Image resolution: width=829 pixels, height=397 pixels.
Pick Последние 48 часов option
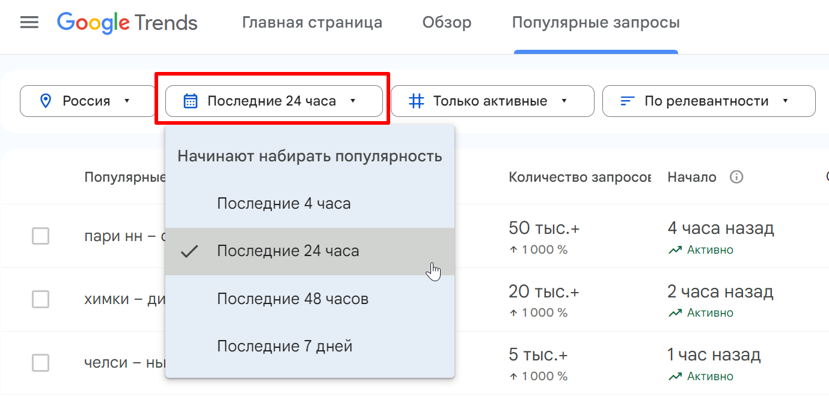click(x=292, y=299)
